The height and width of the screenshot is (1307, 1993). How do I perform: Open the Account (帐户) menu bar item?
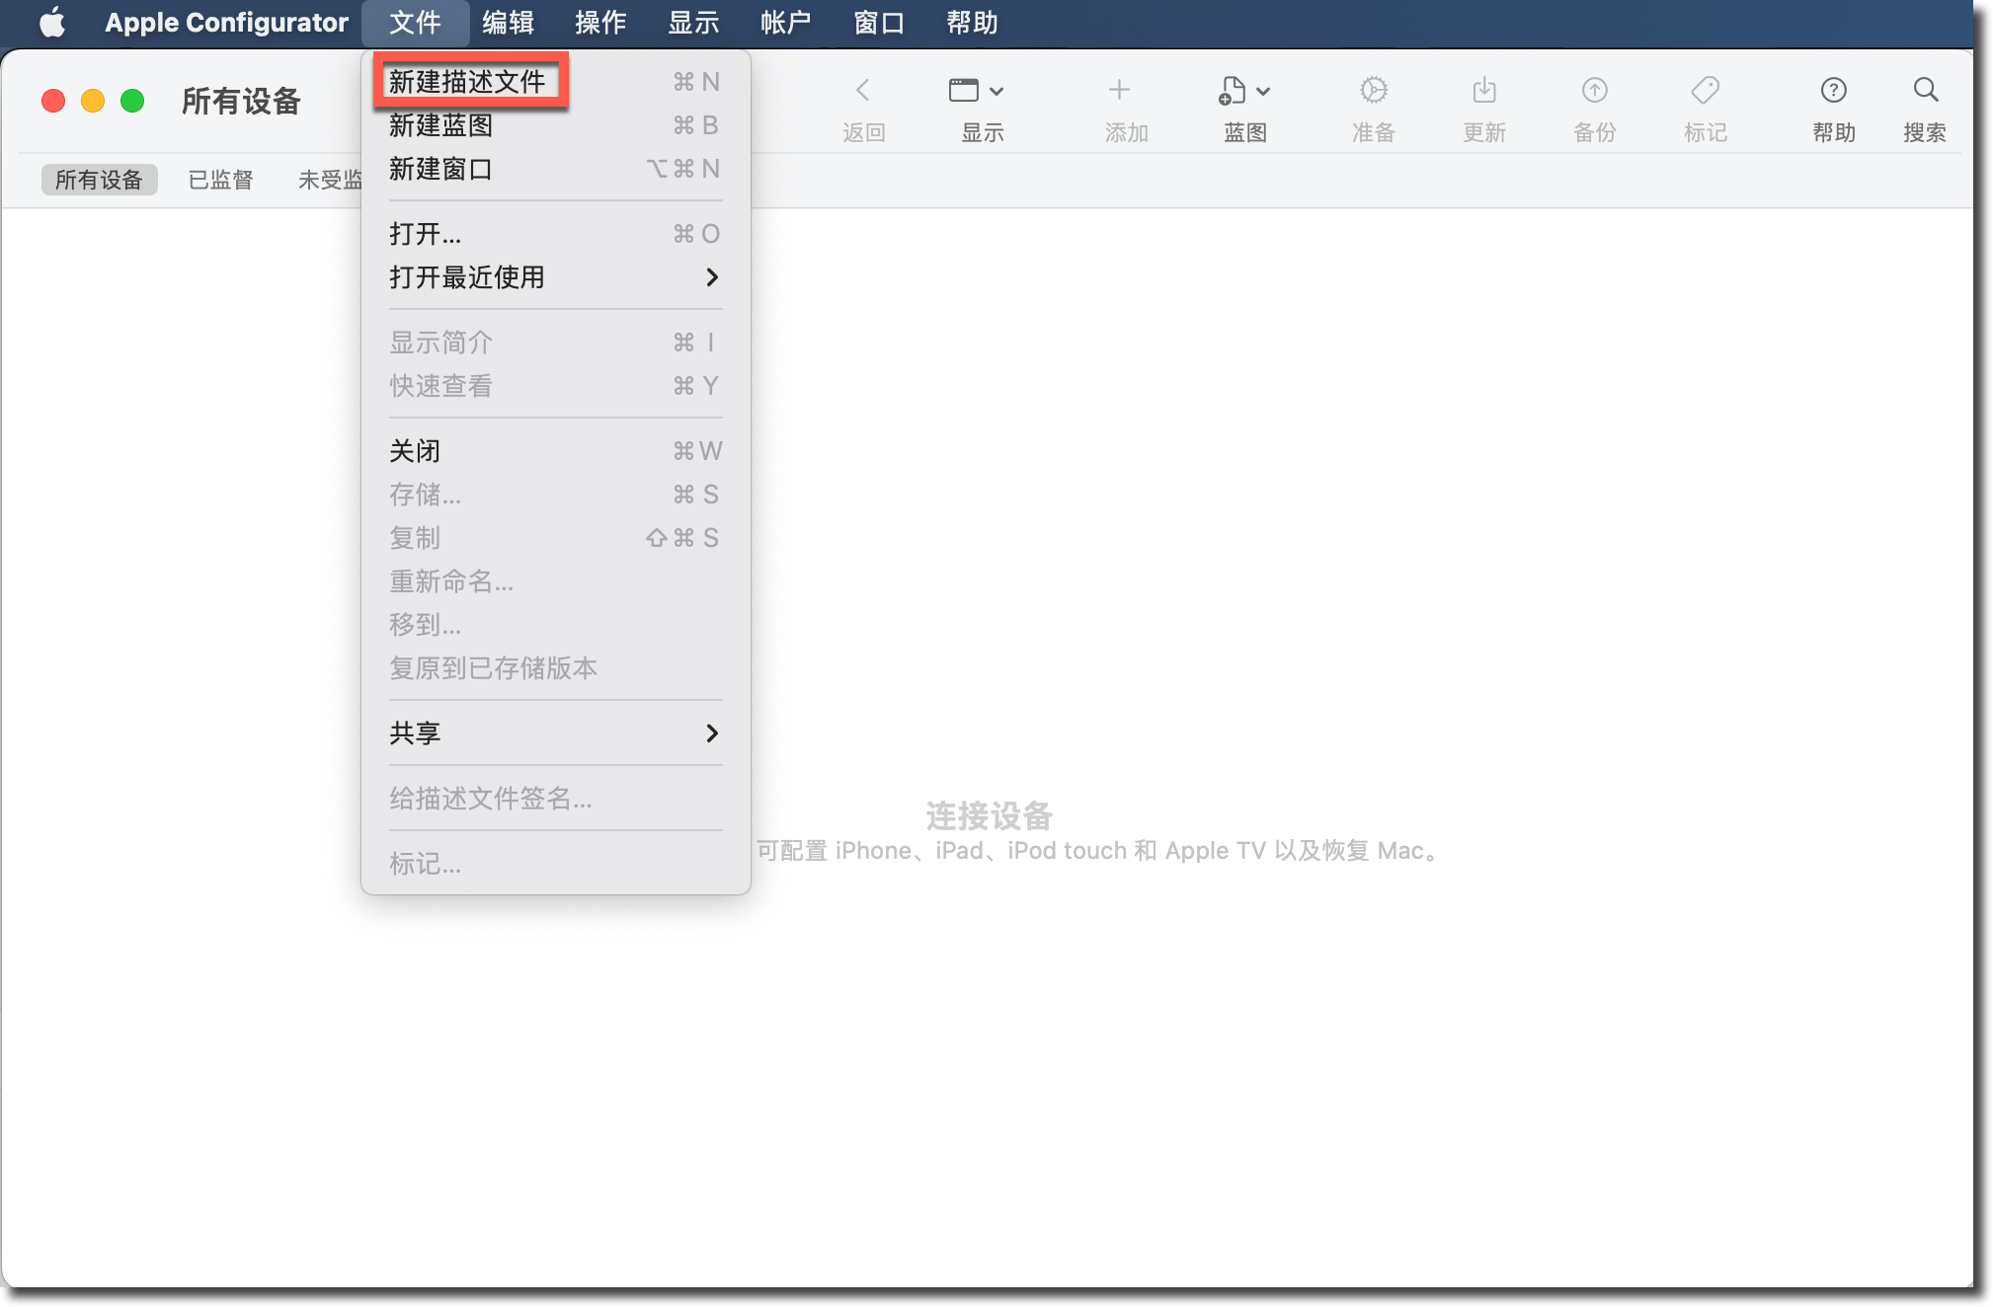(x=785, y=22)
